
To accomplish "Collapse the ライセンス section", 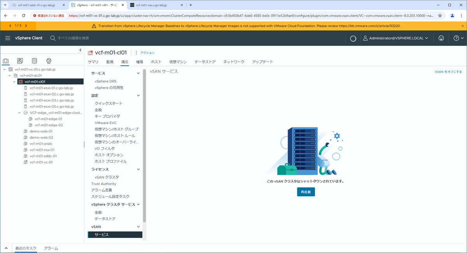I will pos(138,169).
